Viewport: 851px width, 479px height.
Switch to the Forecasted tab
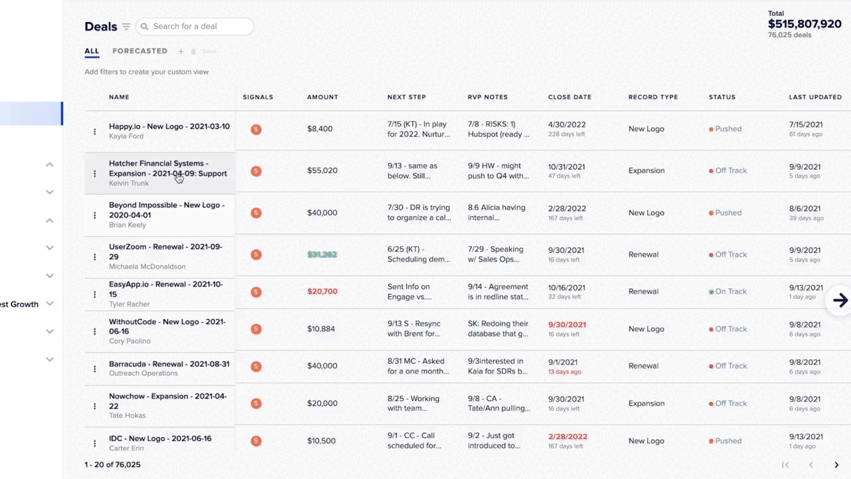coord(140,51)
